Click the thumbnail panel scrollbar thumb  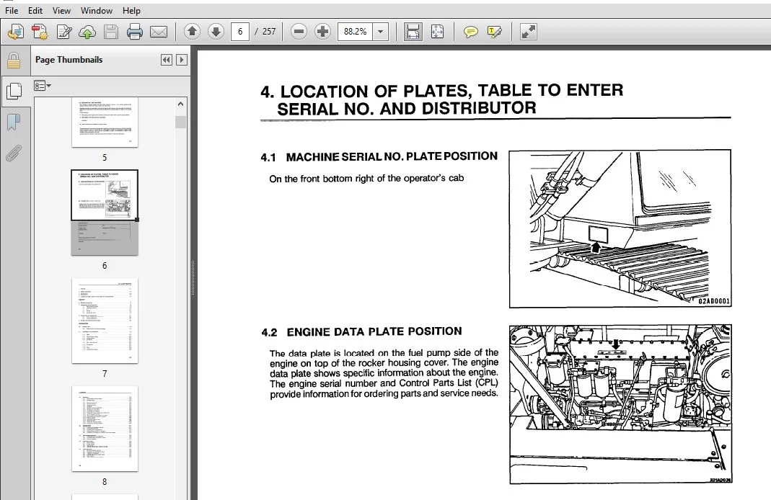click(180, 122)
